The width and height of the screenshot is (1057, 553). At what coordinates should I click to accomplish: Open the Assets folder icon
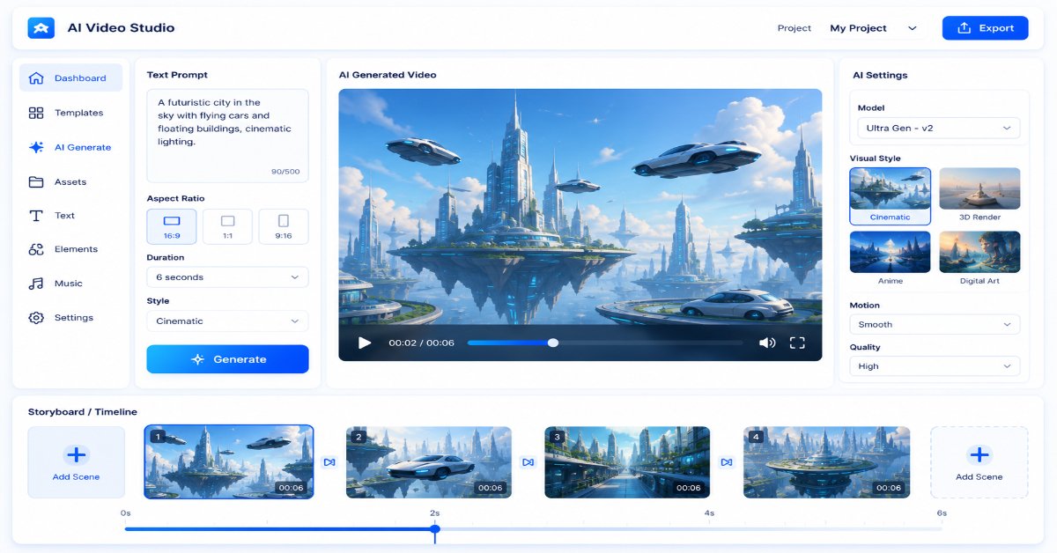pyautogui.click(x=36, y=181)
